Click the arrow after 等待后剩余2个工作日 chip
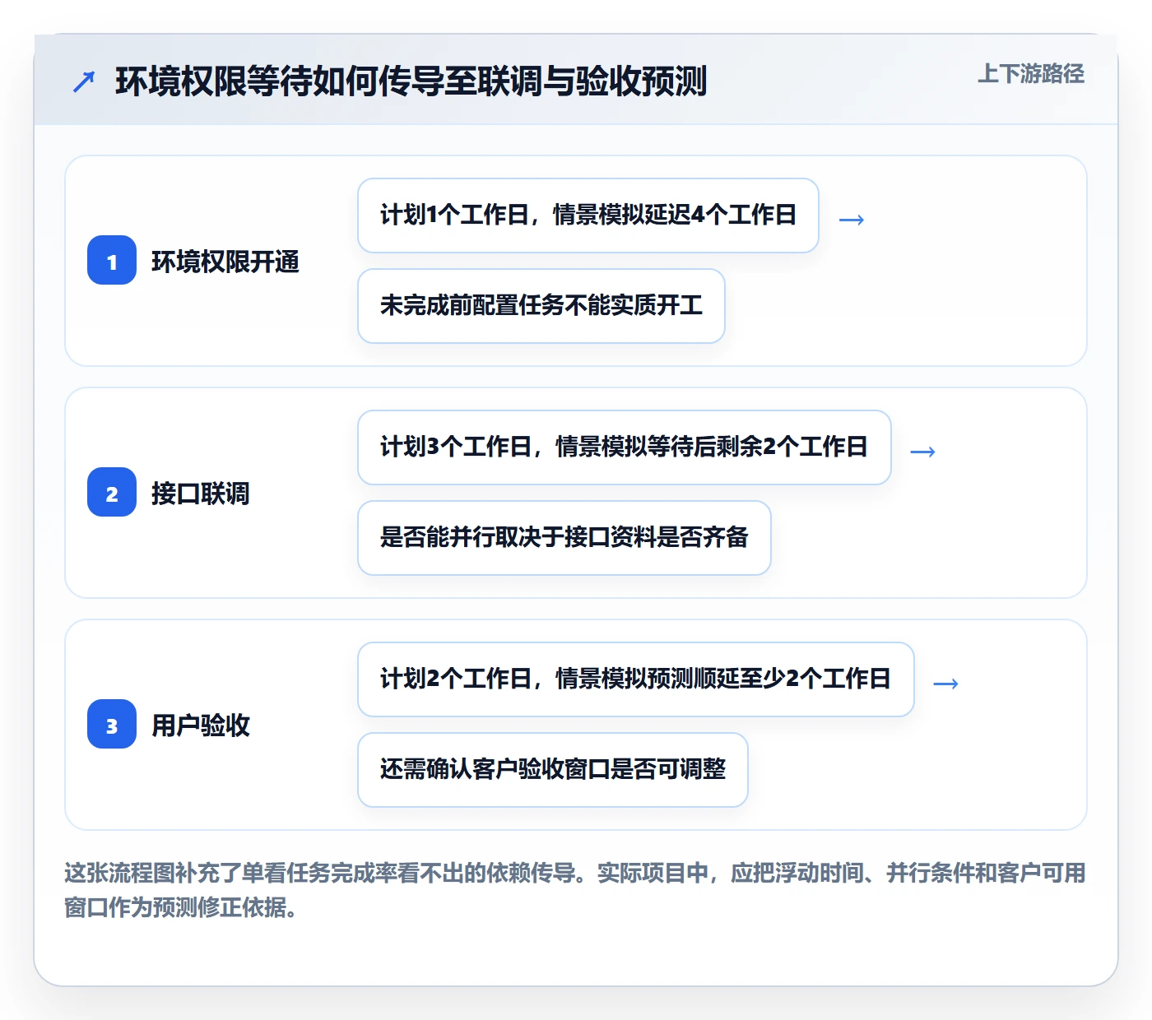1152x1020 pixels. tap(922, 451)
